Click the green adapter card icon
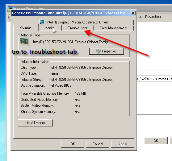The width and height of the screenshot is (172, 161). point(25,42)
